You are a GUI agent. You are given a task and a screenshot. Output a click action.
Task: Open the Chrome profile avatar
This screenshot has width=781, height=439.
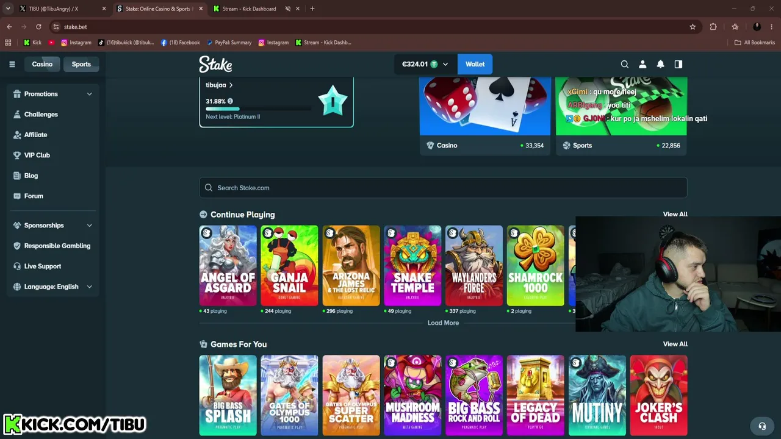point(757,27)
